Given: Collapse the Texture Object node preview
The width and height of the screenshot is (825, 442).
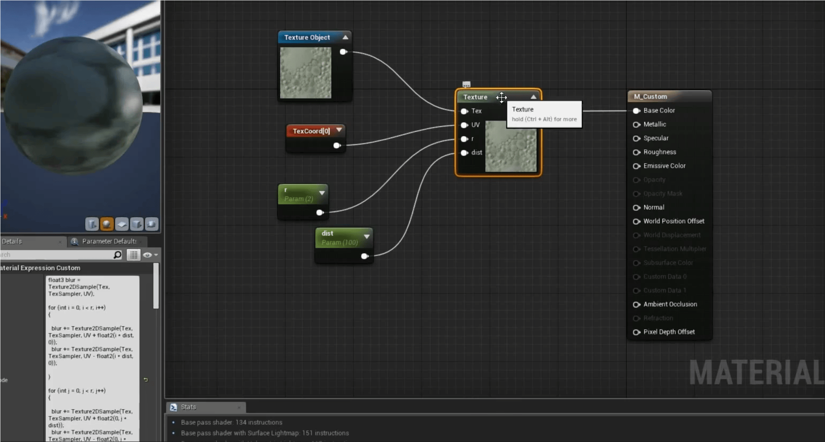Looking at the screenshot, I should point(345,37).
